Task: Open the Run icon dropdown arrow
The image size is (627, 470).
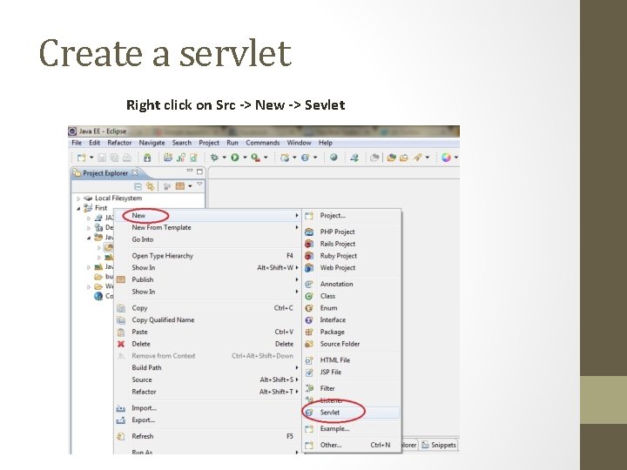Action: tap(245, 158)
